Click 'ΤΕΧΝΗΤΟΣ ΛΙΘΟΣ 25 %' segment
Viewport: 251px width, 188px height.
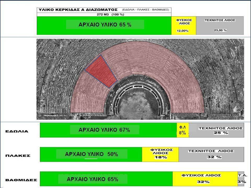(x=216, y=130)
